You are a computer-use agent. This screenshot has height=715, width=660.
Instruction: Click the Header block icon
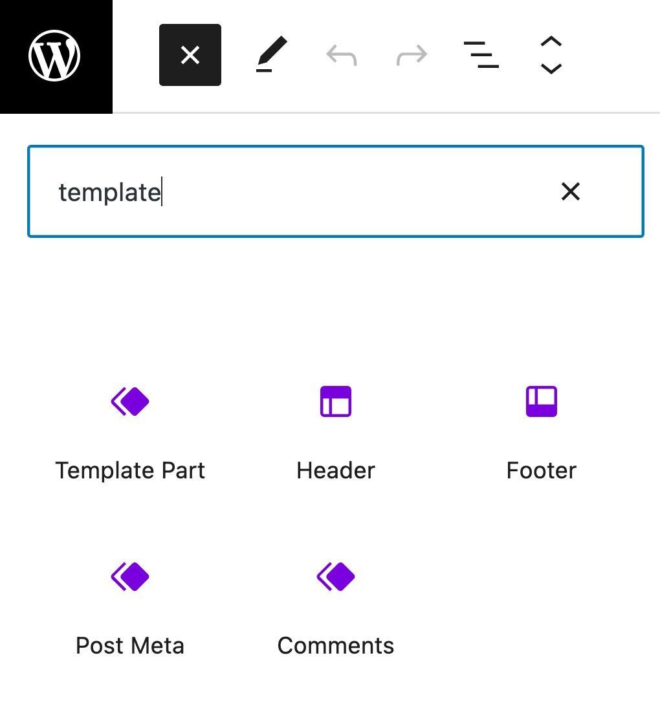click(335, 401)
